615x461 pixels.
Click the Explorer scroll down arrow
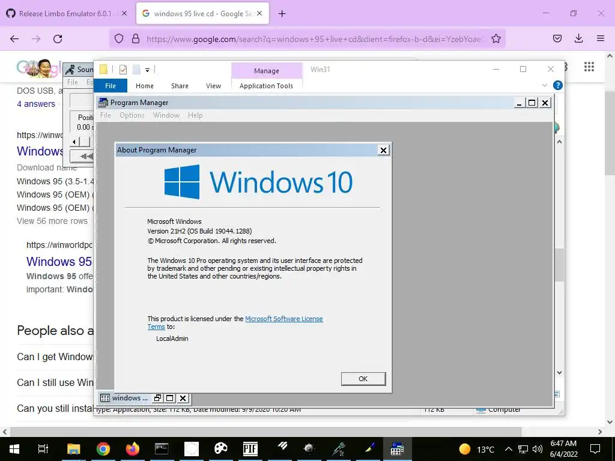560,373
